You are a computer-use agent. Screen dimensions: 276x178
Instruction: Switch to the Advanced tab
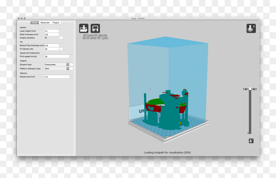tap(45, 22)
